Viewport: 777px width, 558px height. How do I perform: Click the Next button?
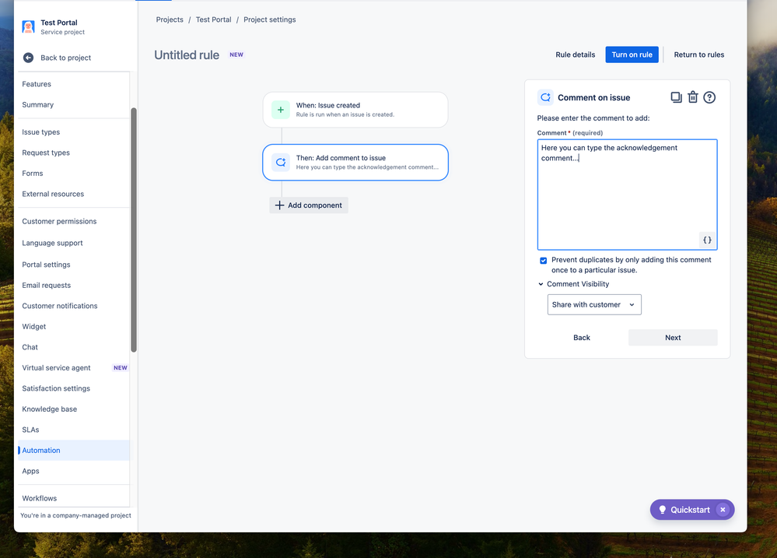673,338
